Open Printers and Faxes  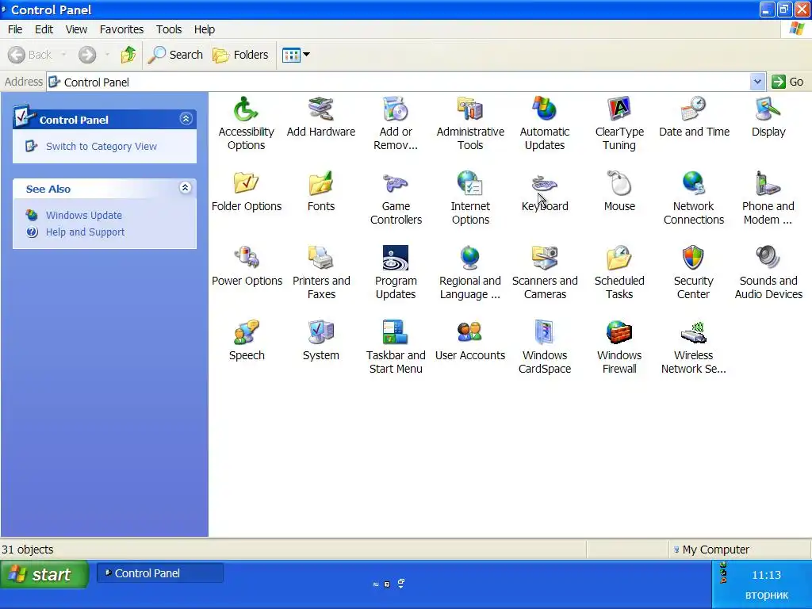pyautogui.click(x=321, y=273)
